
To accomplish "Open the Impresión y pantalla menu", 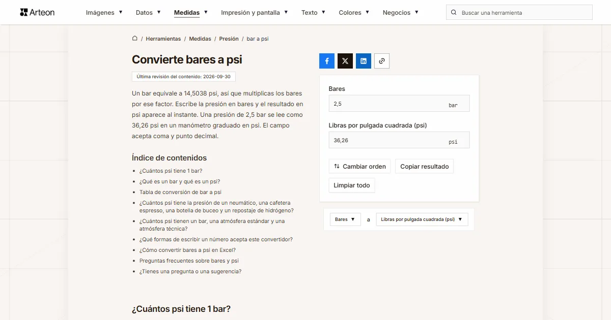I will (255, 13).
